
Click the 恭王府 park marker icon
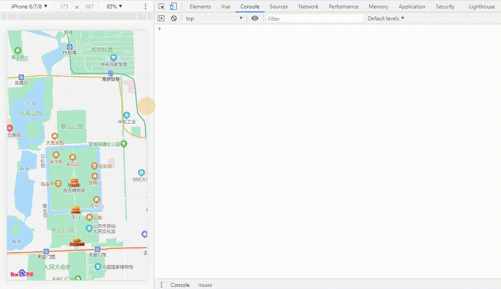tap(18, 50)
